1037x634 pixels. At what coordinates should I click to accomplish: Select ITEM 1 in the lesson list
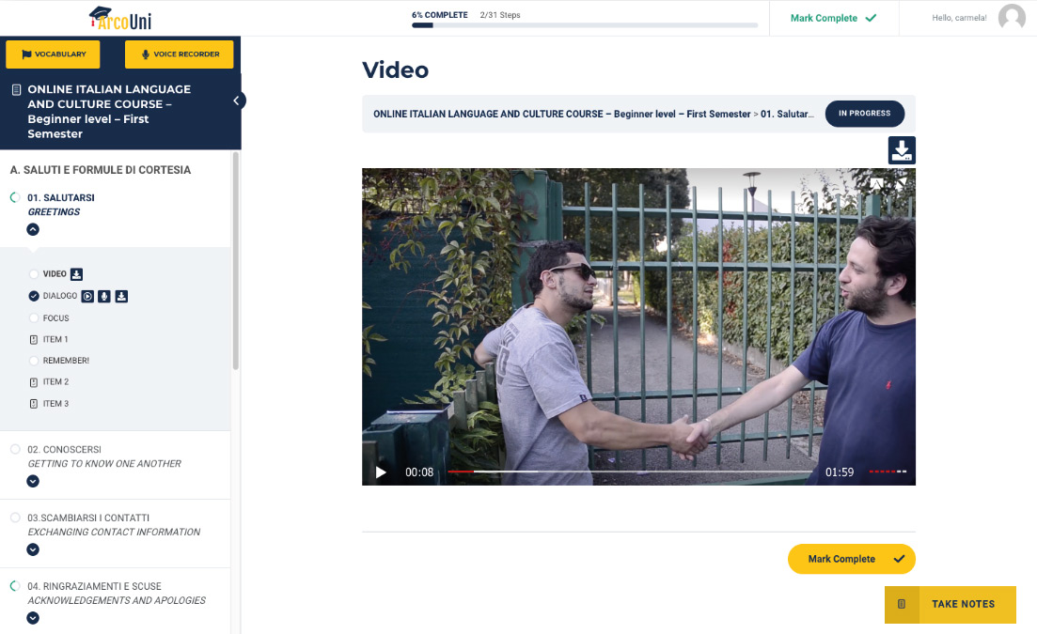click(55, 339)
